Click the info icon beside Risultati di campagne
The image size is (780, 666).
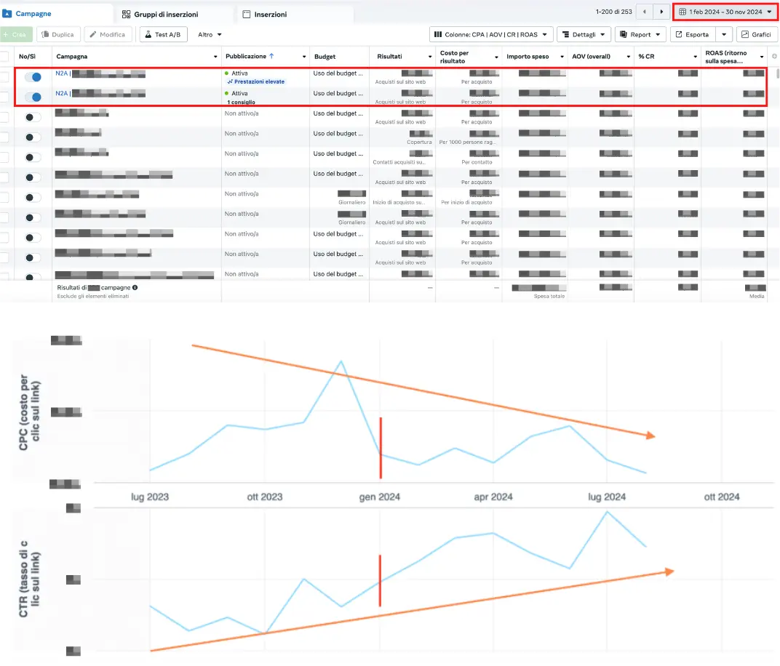(135, 288)
